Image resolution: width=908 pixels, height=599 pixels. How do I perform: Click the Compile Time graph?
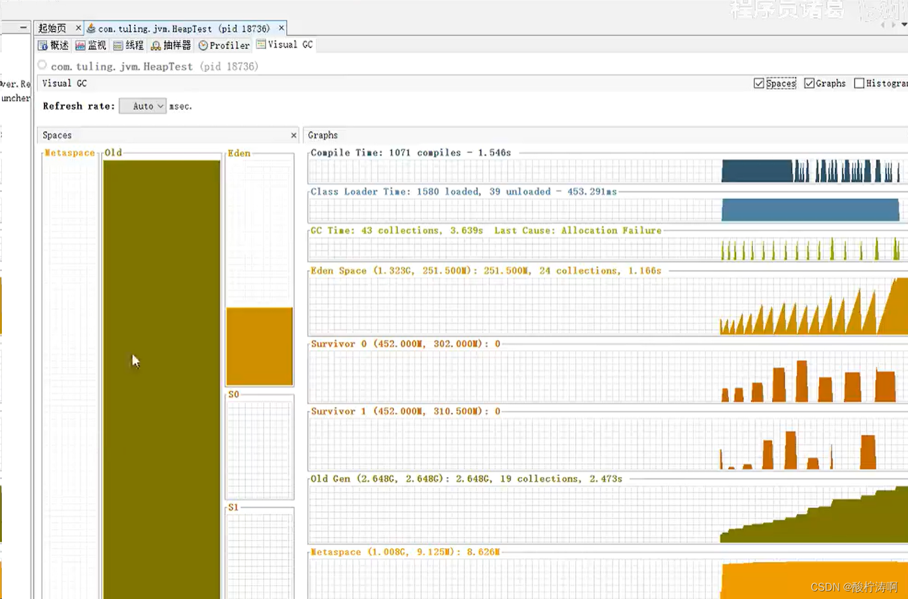[x=607, y=171]
